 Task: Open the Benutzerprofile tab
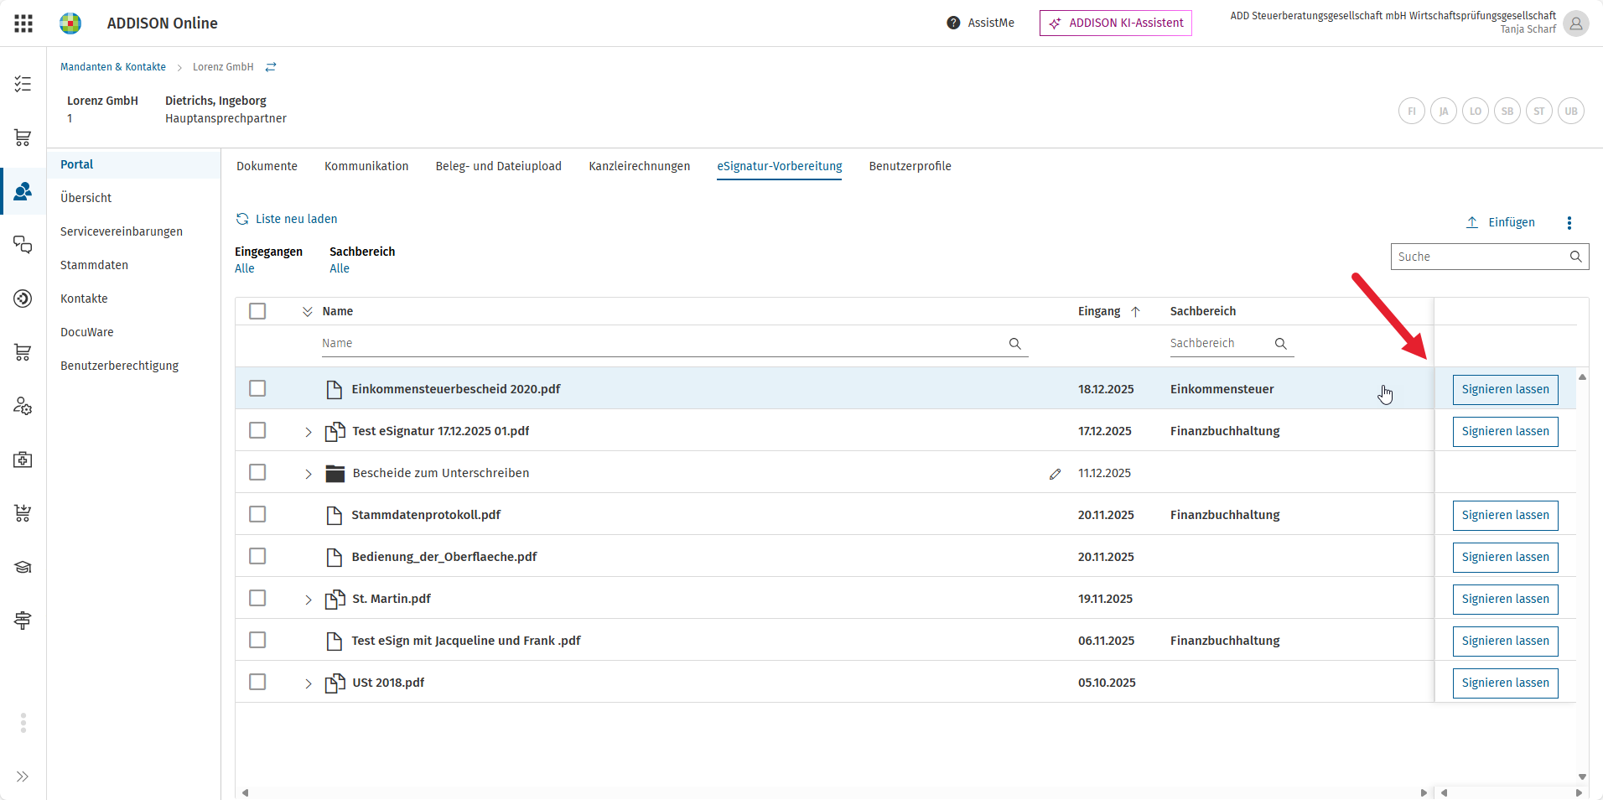click(x=910, y=166)
